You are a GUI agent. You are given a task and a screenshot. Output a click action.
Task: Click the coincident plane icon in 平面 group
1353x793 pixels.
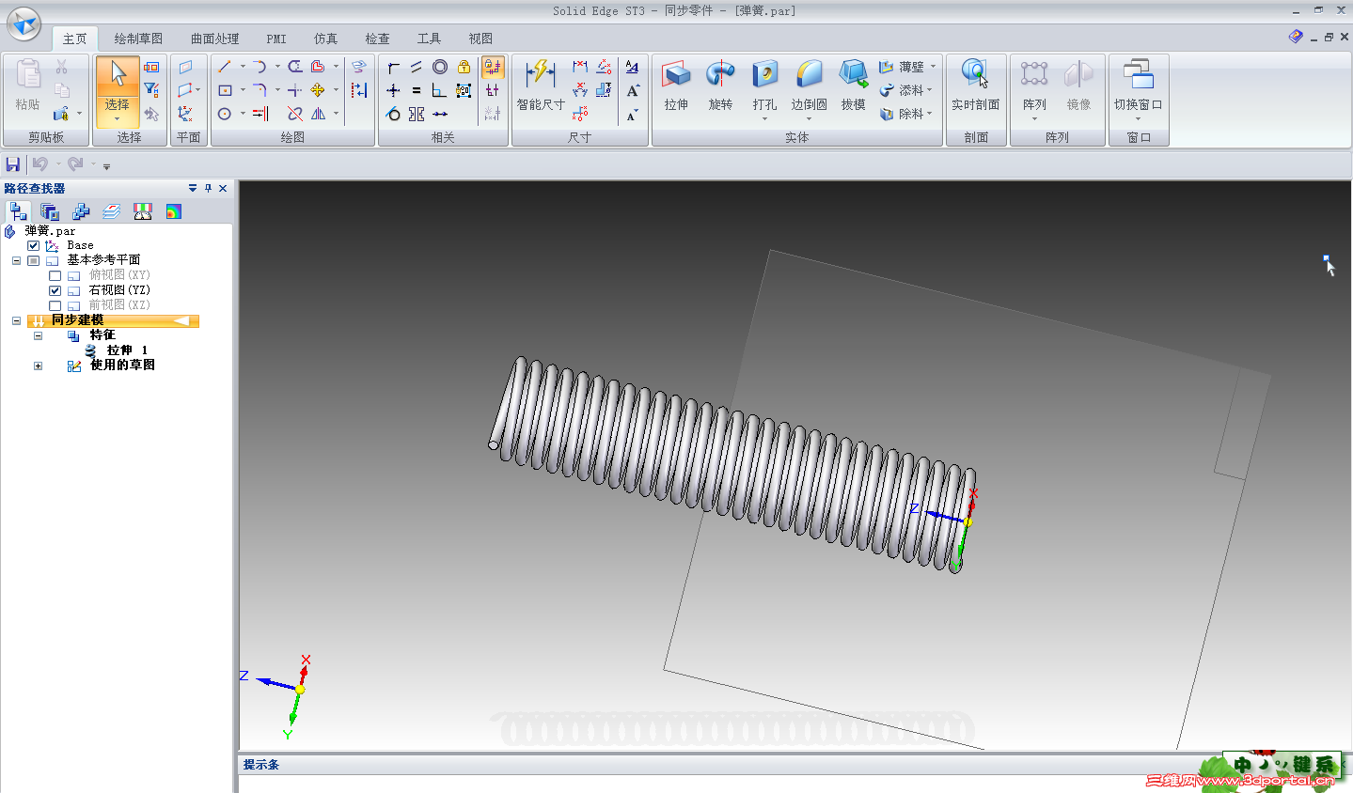coord(186,67)
